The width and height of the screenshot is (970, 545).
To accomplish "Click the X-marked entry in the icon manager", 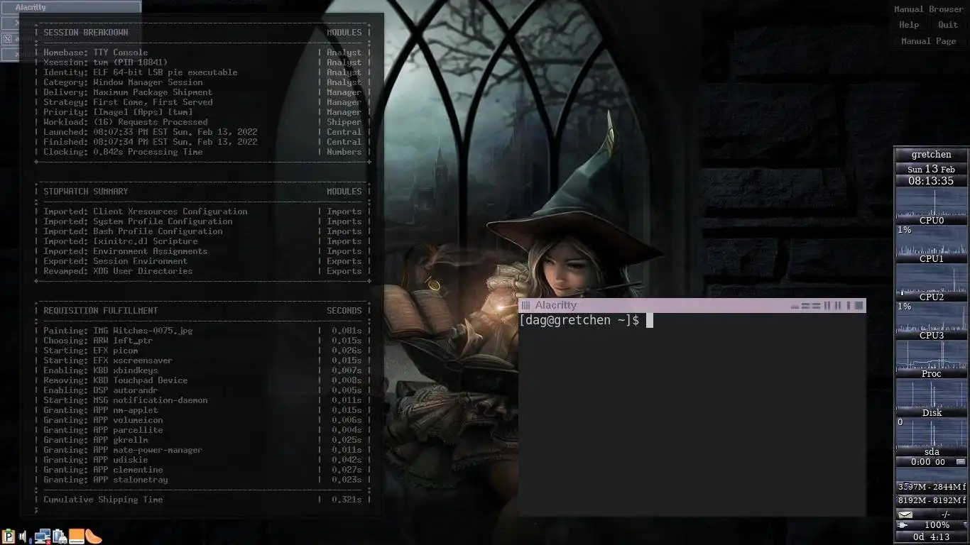I will click(x=8, y=38).
